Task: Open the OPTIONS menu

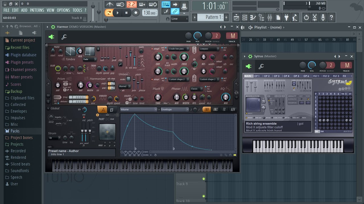Action: (x=63, y=10)
